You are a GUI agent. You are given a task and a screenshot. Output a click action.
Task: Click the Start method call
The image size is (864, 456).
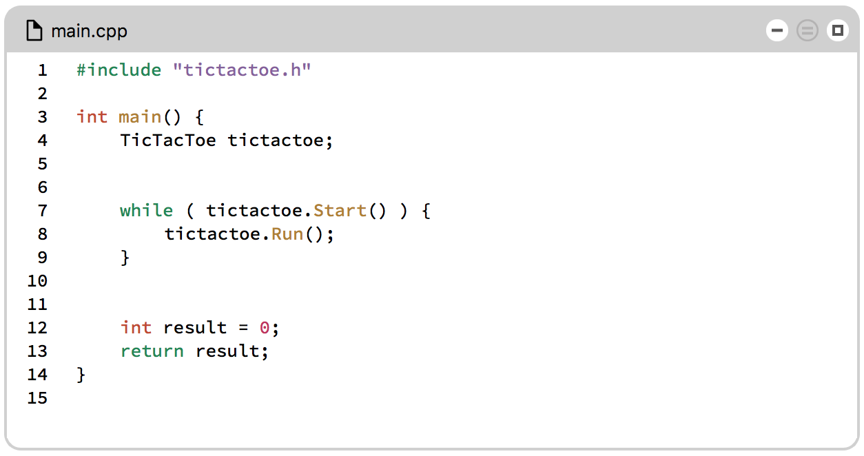pos(340,210)
